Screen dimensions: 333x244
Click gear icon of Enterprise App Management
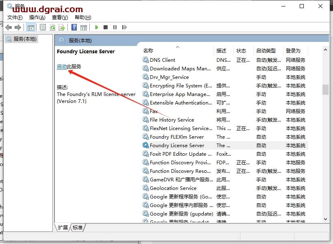[x=145, y=94]
